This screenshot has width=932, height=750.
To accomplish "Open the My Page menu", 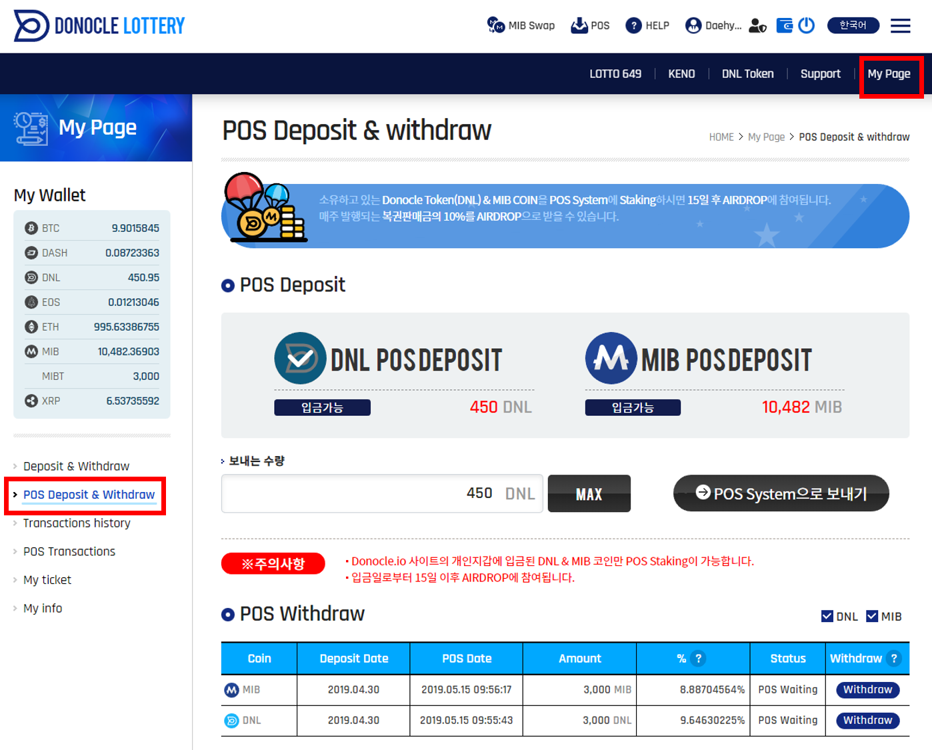I will coord(889,74).
